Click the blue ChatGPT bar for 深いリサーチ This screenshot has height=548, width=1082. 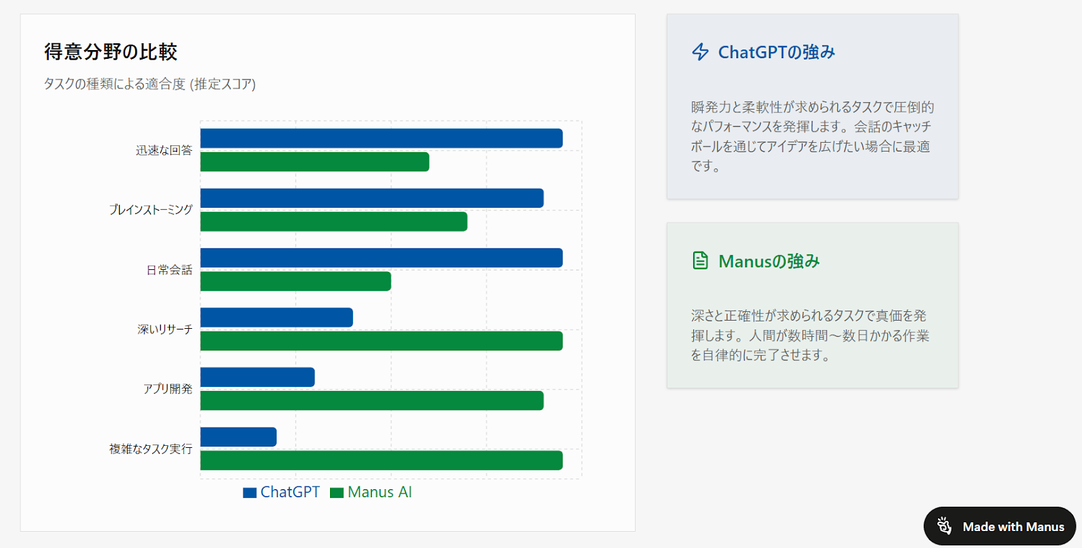tap(277, 317)
